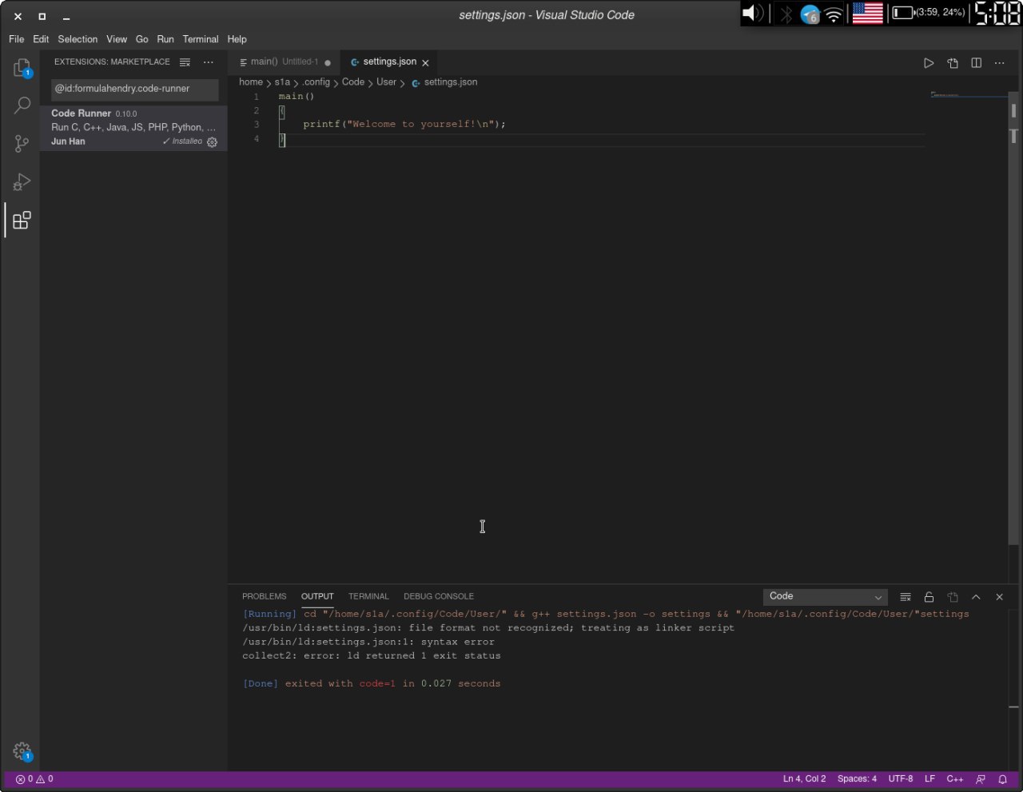Open the Help menu
The width and height of the screenshot is (1023, 792).
(x=237, y=39)
